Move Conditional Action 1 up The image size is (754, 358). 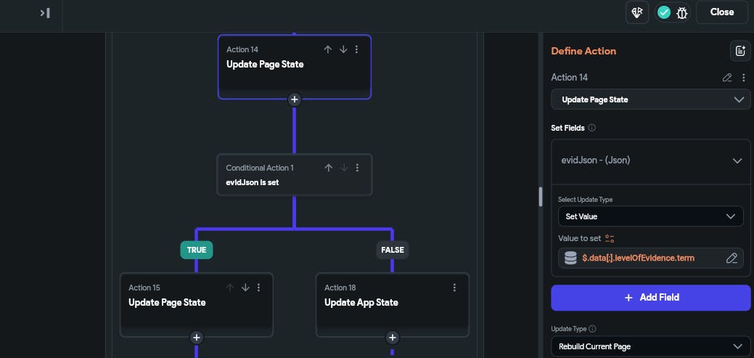tap(329, 168)
